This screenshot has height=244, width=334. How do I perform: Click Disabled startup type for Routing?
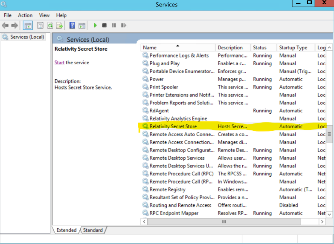pyautogui.click(x=289, y=205)
